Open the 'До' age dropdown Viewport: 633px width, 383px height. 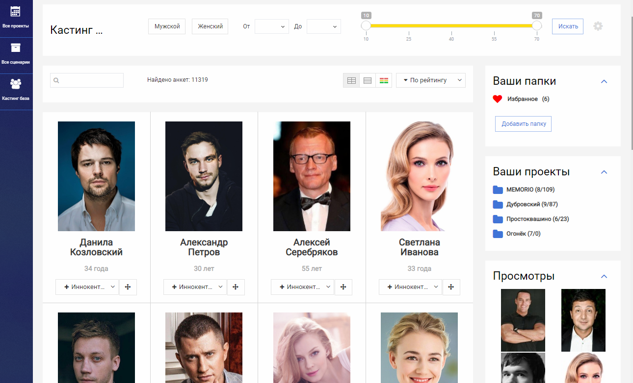(x=324, y=26)
